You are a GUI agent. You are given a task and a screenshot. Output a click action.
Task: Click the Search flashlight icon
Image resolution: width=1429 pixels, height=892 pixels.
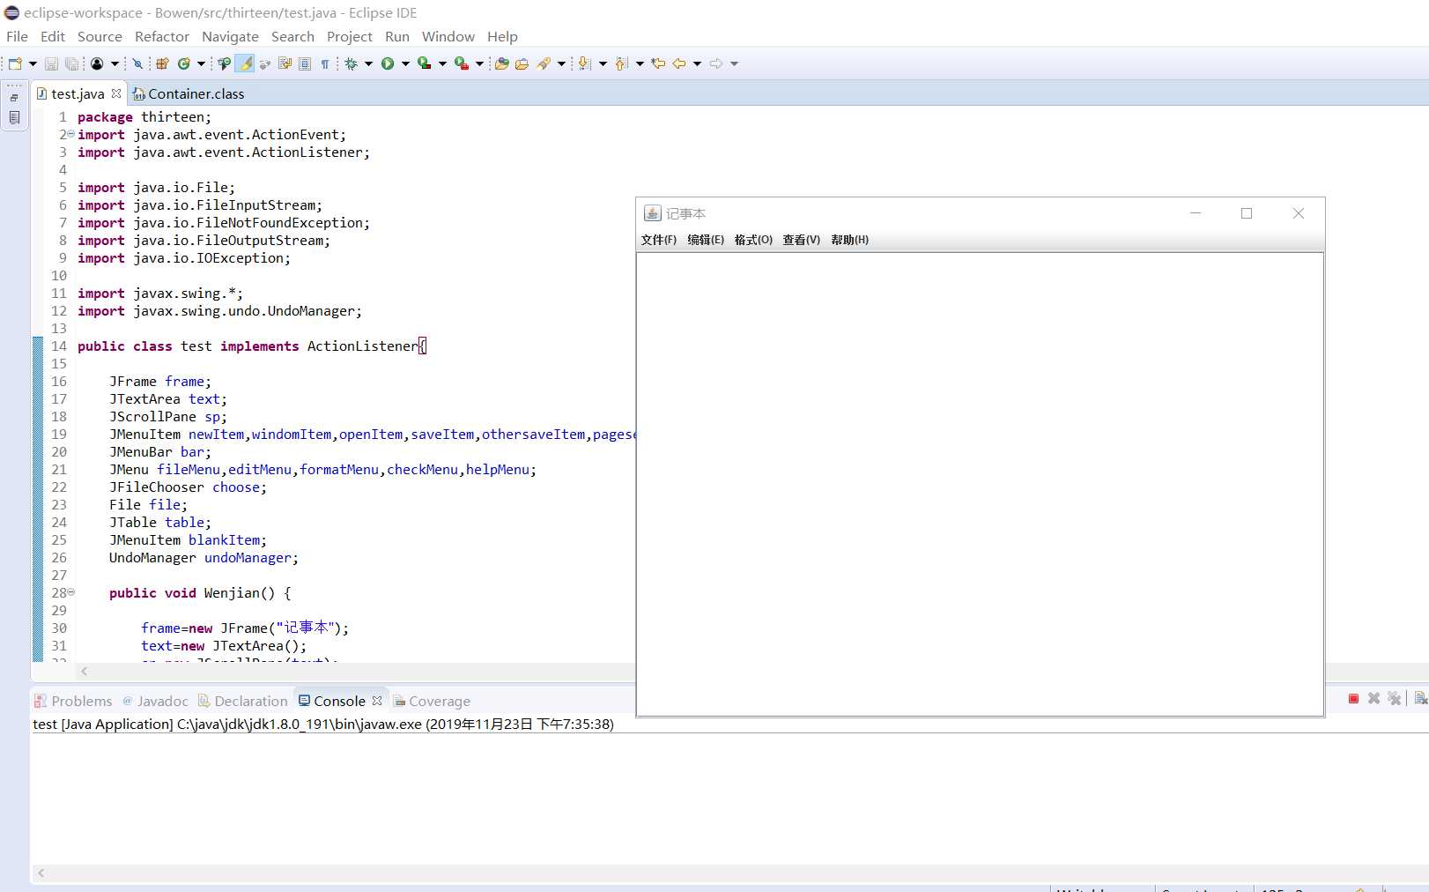(544, 63)
